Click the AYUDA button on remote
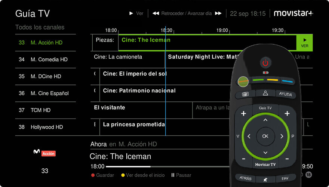The width and height of the screenshot is (329, 187). coord(285,94)
